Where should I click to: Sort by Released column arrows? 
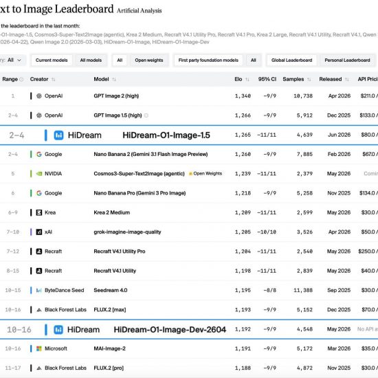pyautogui.click(x=347, y=79)
